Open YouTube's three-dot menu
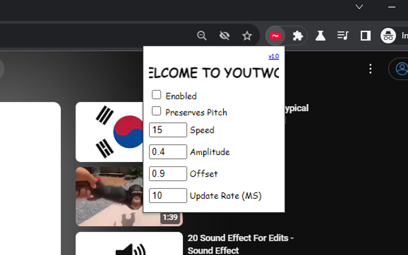408x255 pixels. (370, 69)
